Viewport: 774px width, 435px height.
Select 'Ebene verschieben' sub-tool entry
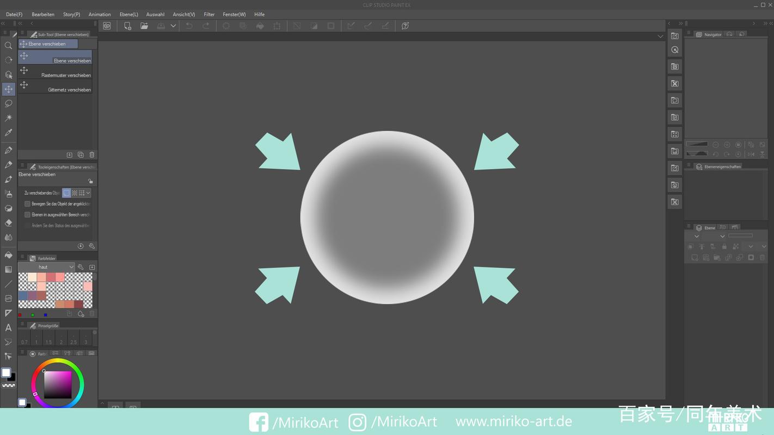click(x=55, y=57)
